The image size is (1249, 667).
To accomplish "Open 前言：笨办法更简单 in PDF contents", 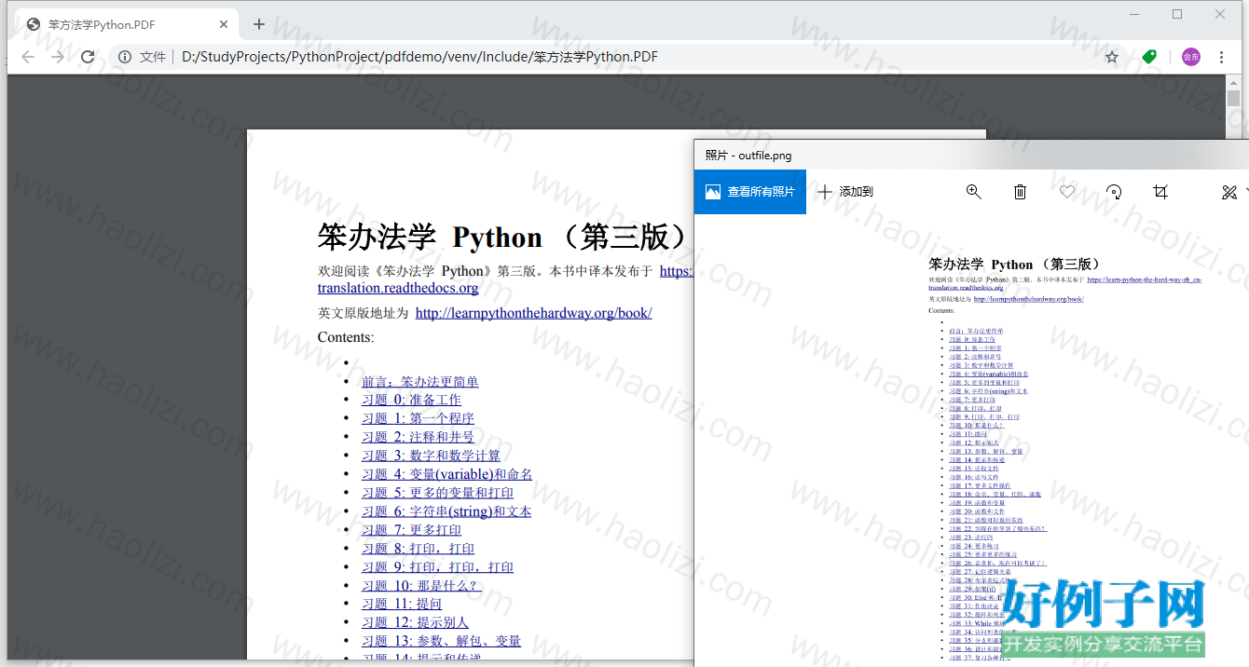I will click(420, 382).
